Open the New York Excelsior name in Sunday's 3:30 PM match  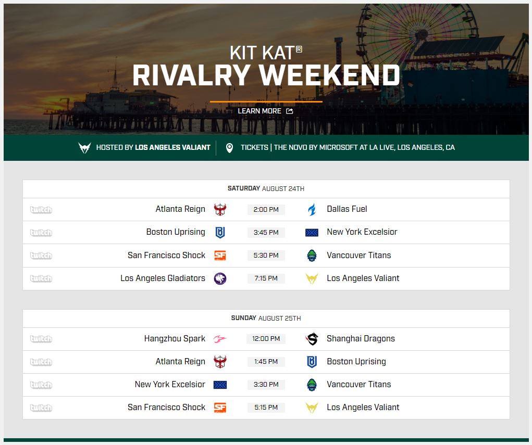point(170,384)
